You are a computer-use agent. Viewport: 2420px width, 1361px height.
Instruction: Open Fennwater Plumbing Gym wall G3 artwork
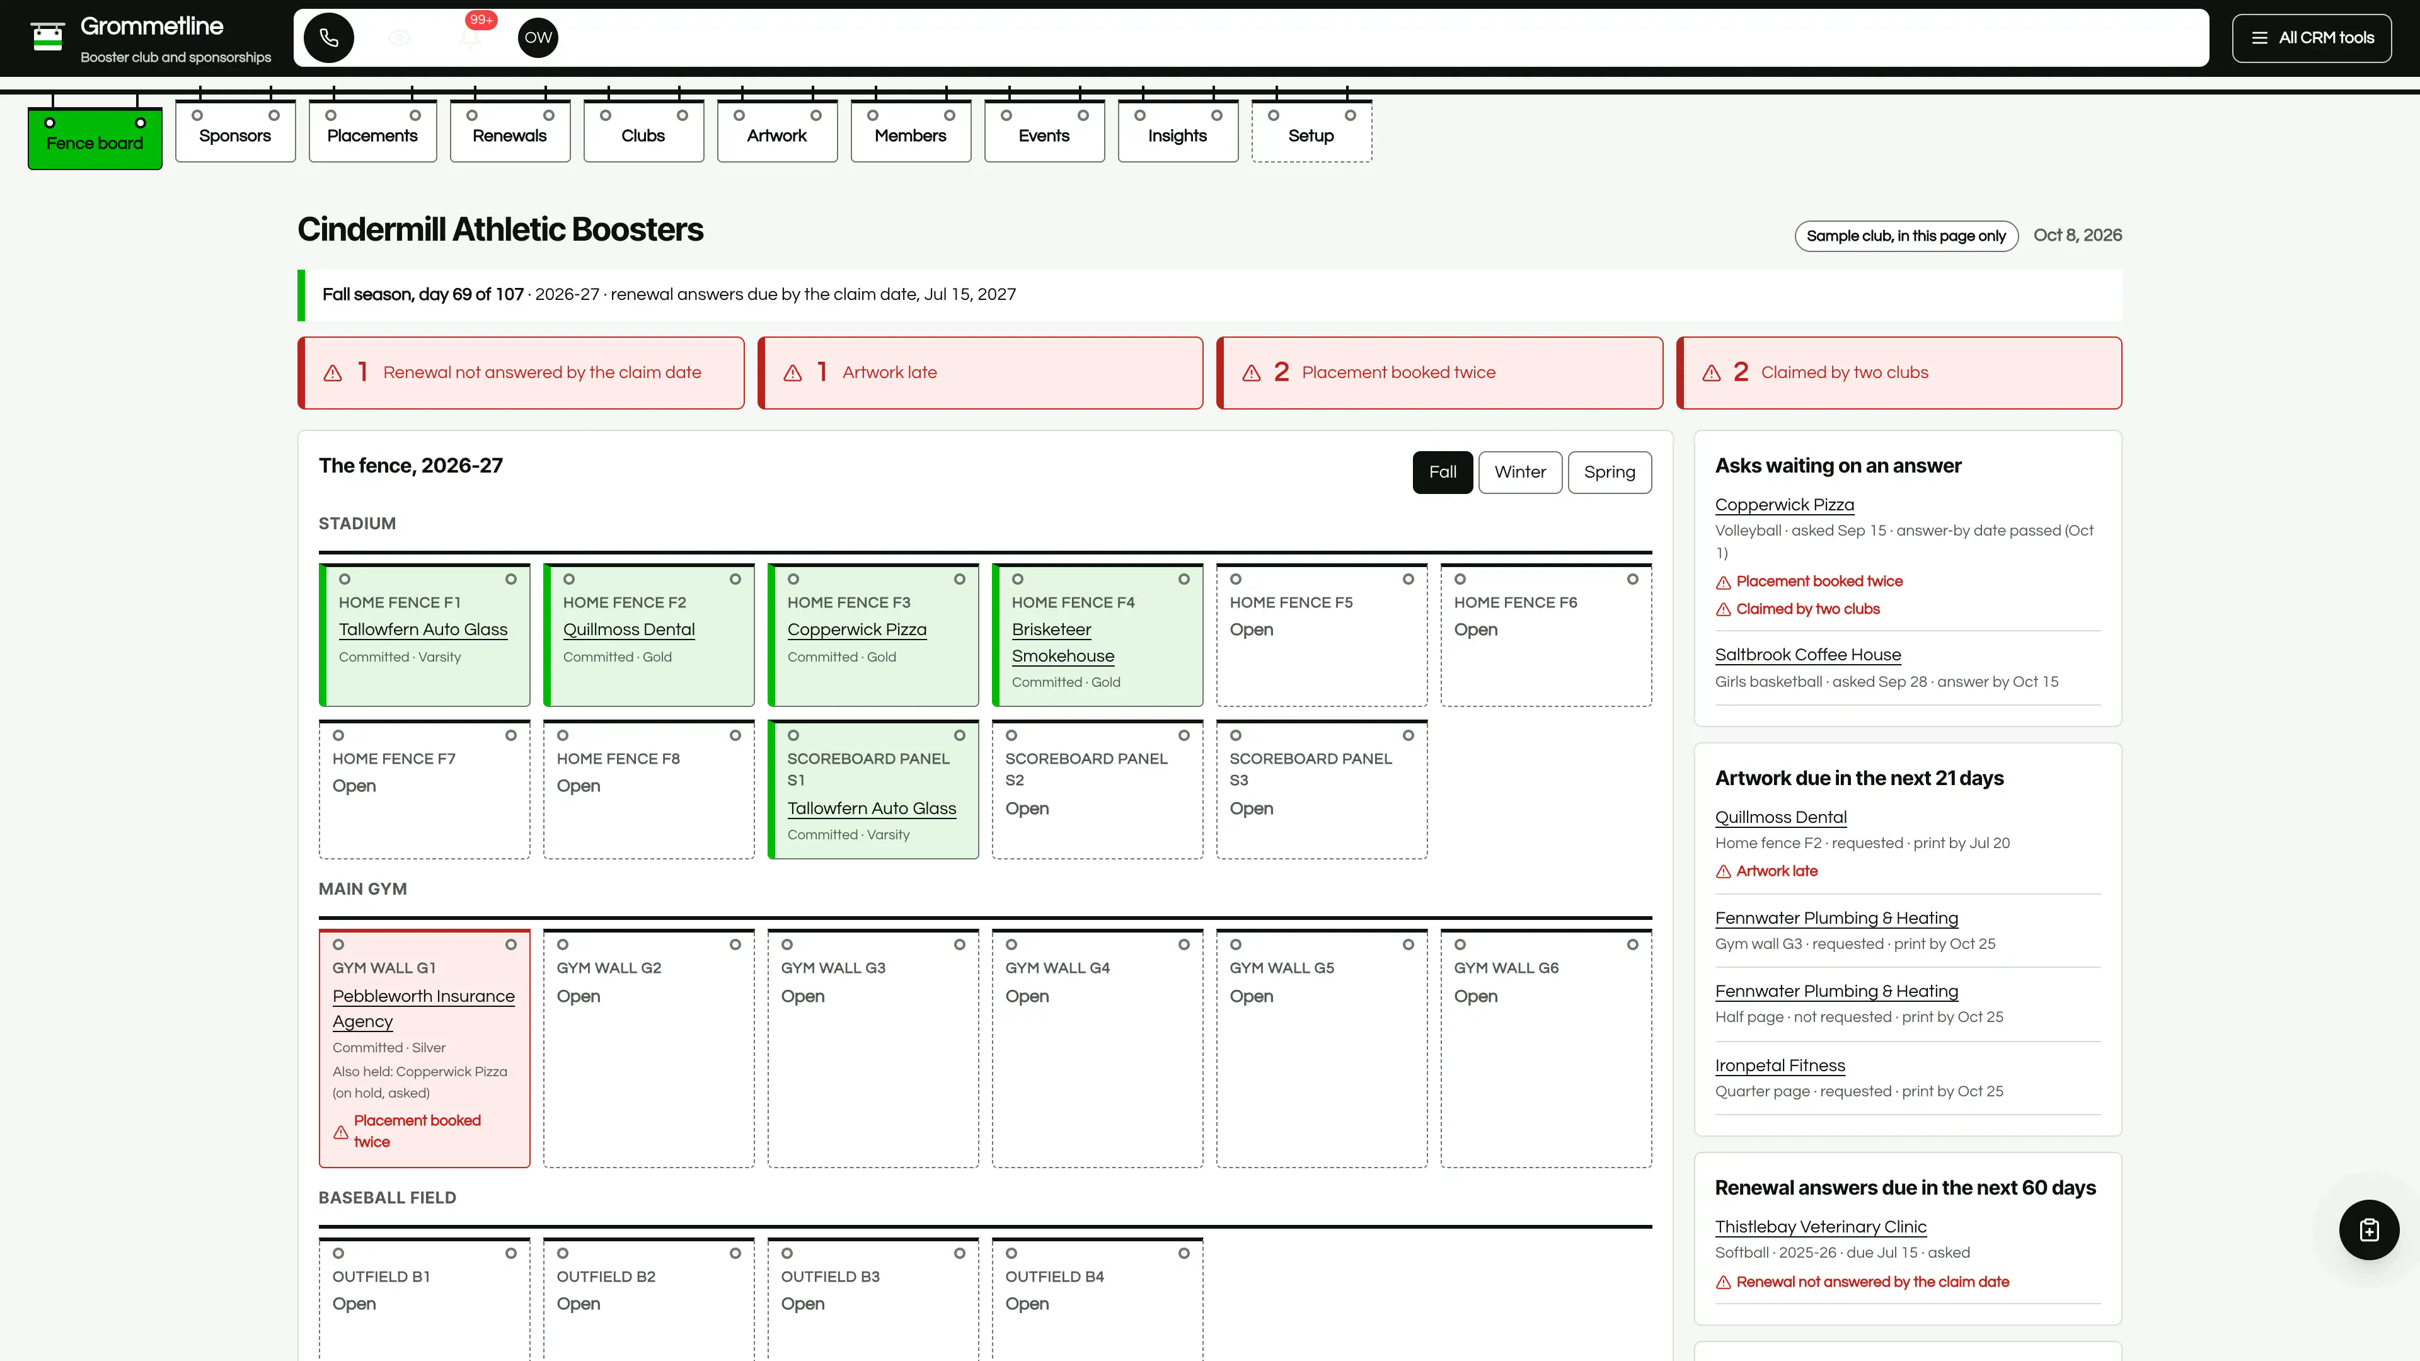(x=1836, y=919)
